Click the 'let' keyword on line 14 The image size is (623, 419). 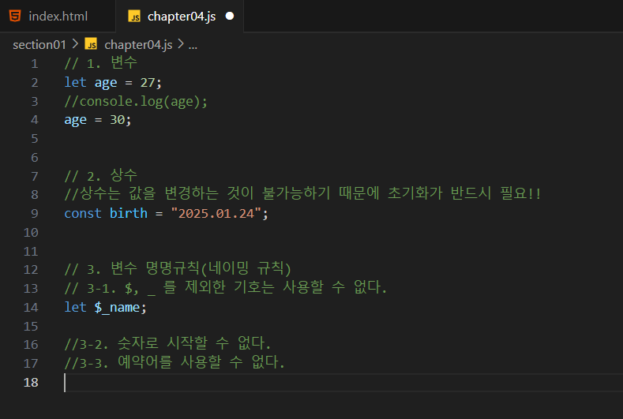coord(76,307)
